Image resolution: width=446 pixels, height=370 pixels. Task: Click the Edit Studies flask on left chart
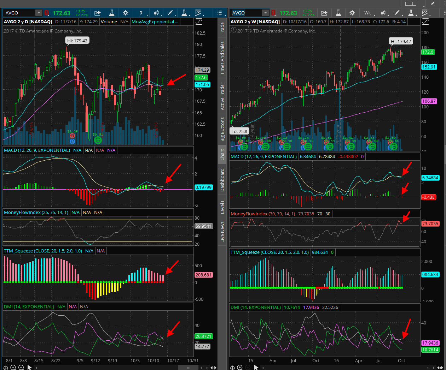(x=111, y=13)
